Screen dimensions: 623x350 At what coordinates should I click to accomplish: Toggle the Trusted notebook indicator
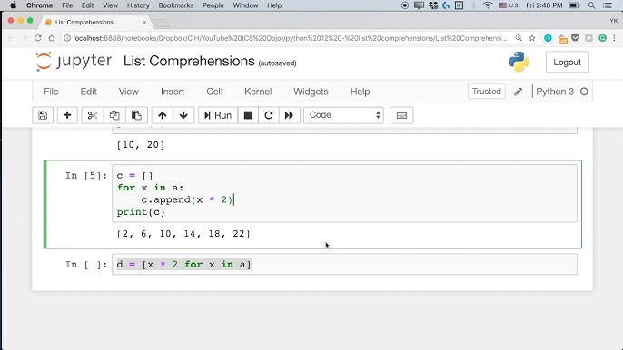[487, 92]
